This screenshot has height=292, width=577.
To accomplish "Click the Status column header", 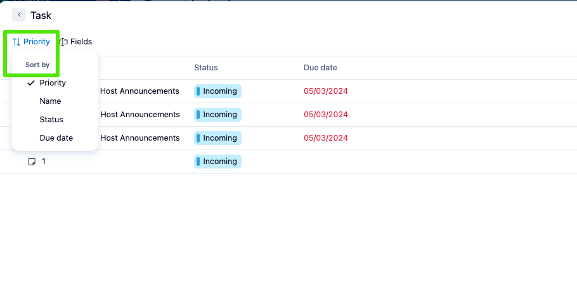I will (x=205, y=68).
